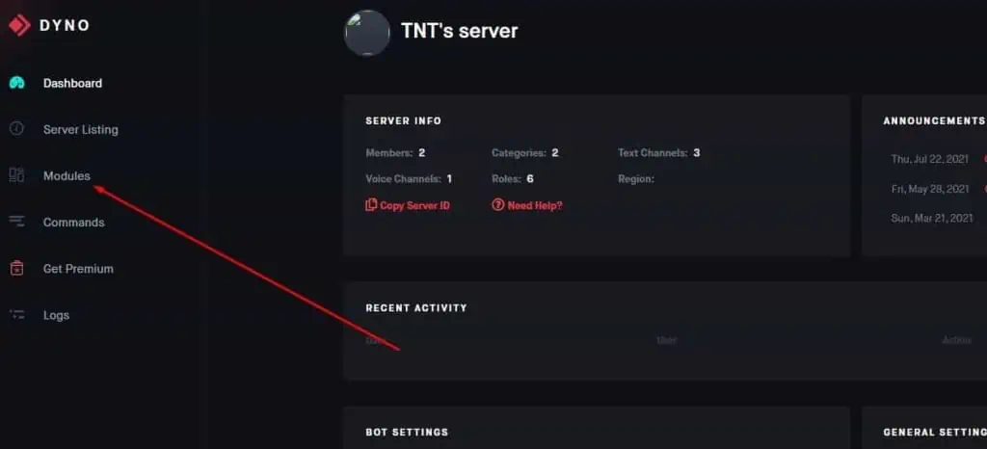View Logs from the sidebar
Image resolution: width=987 pixels, height=449 pixels.
[56, 315]
